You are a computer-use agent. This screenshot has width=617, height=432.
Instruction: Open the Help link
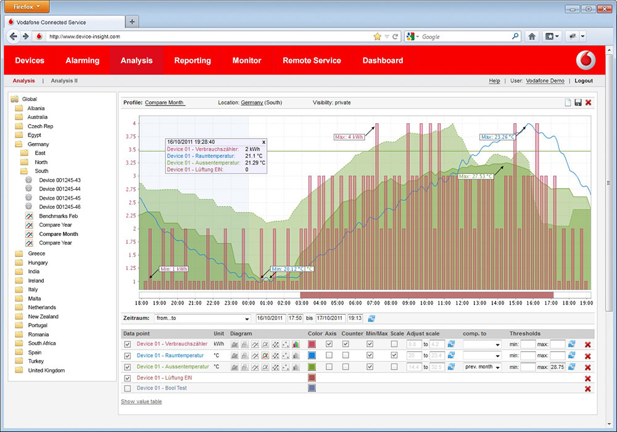click(x=495, y=81)
